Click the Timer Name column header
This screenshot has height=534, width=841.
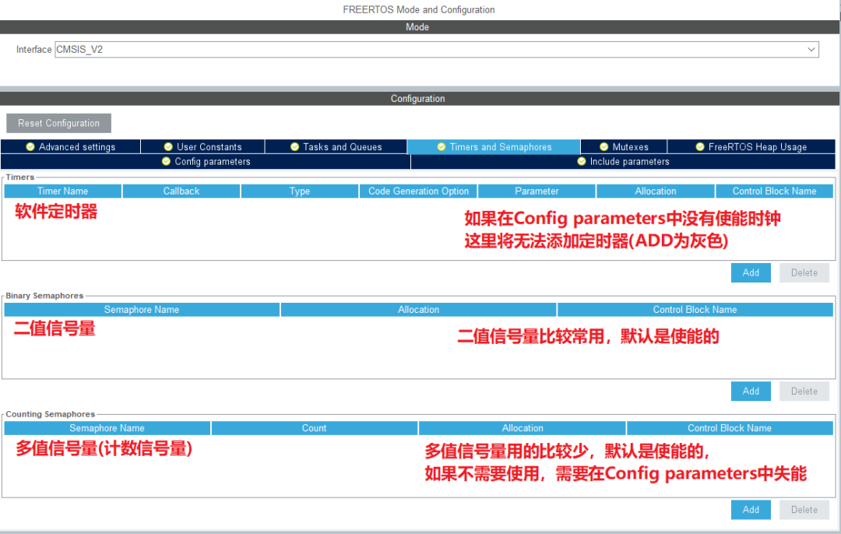(63, 191)
